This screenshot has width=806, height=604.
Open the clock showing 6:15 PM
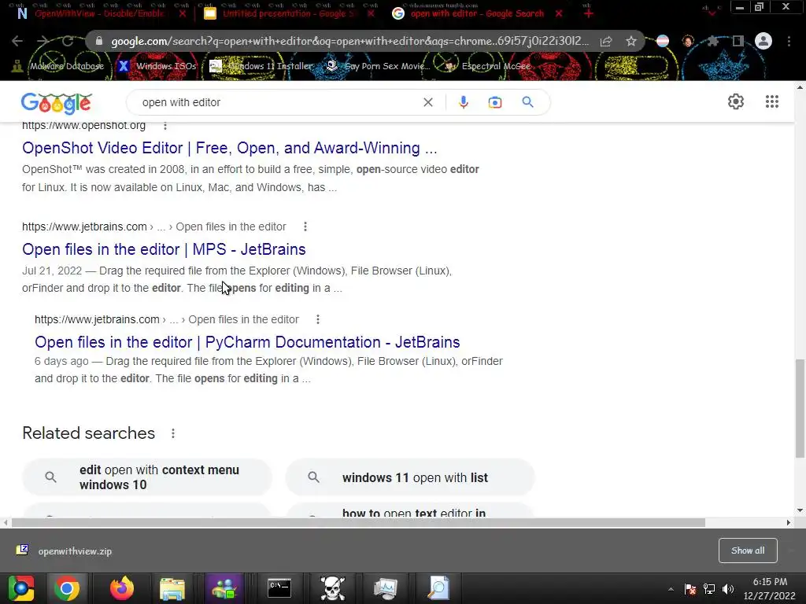tap(770, 588)
